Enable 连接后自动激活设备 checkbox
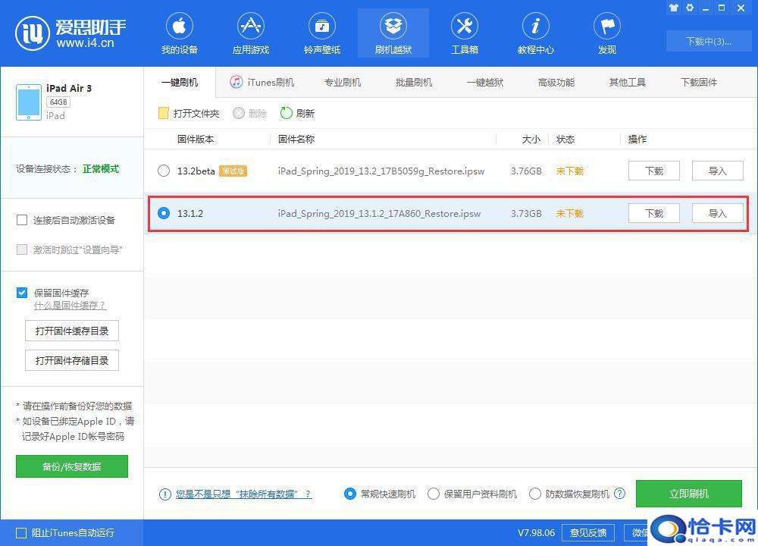 coord(22,220)
